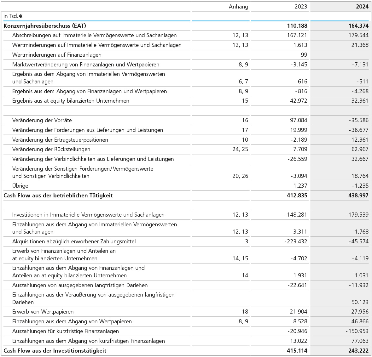Click the Wertminderungen auf Finanzanlagen row label
This screenshot has height=357, width=372.
[x=57, y=55]
